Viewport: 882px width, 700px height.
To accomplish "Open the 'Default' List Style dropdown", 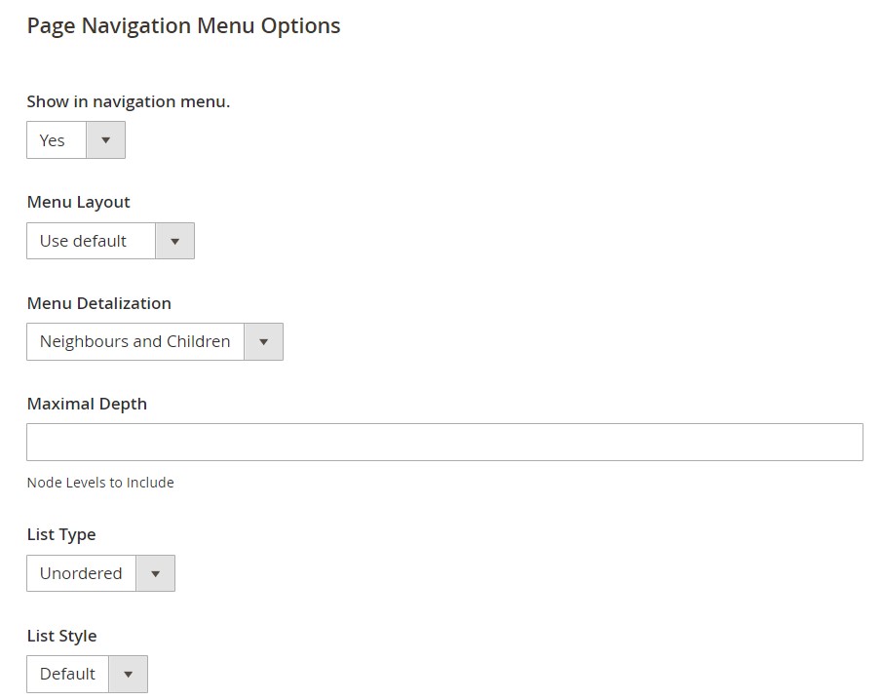I will pos(68,675).
